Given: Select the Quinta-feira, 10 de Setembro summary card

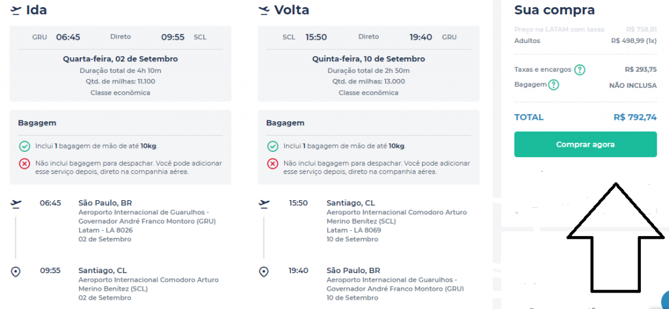Looking at the screenshot, I should pos(368,63).
